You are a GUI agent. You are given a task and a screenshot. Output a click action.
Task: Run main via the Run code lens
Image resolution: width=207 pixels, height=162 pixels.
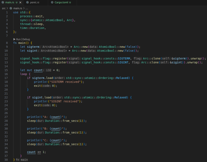(18, 39)
